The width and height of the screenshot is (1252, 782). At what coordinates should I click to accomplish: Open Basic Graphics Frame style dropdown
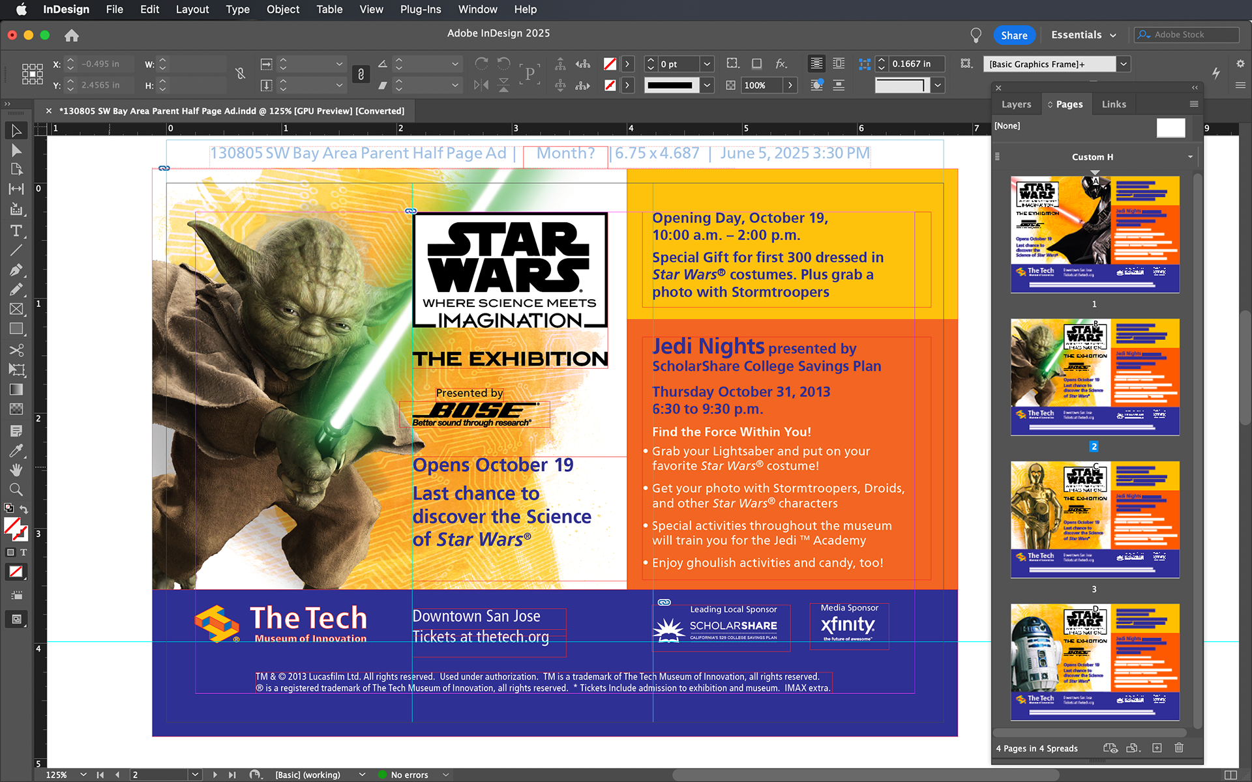pyautogui.click(x=1123, y=64)
